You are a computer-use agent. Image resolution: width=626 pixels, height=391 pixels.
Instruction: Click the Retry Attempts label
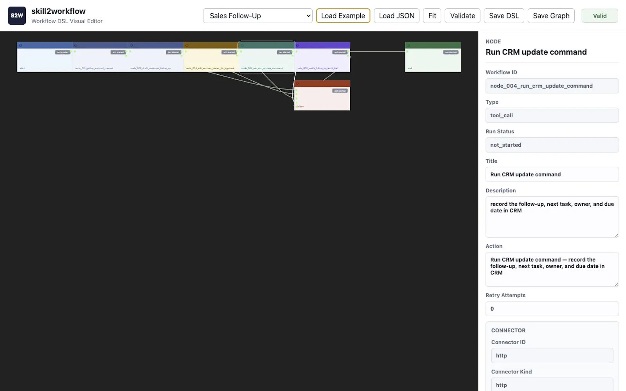point(505,295)
